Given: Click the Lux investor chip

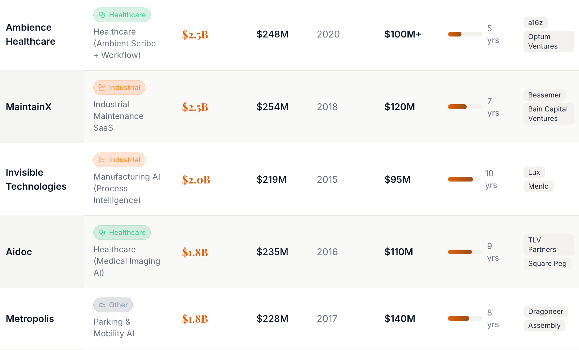Looking at the screenshot, I should [x=534, y=172].
